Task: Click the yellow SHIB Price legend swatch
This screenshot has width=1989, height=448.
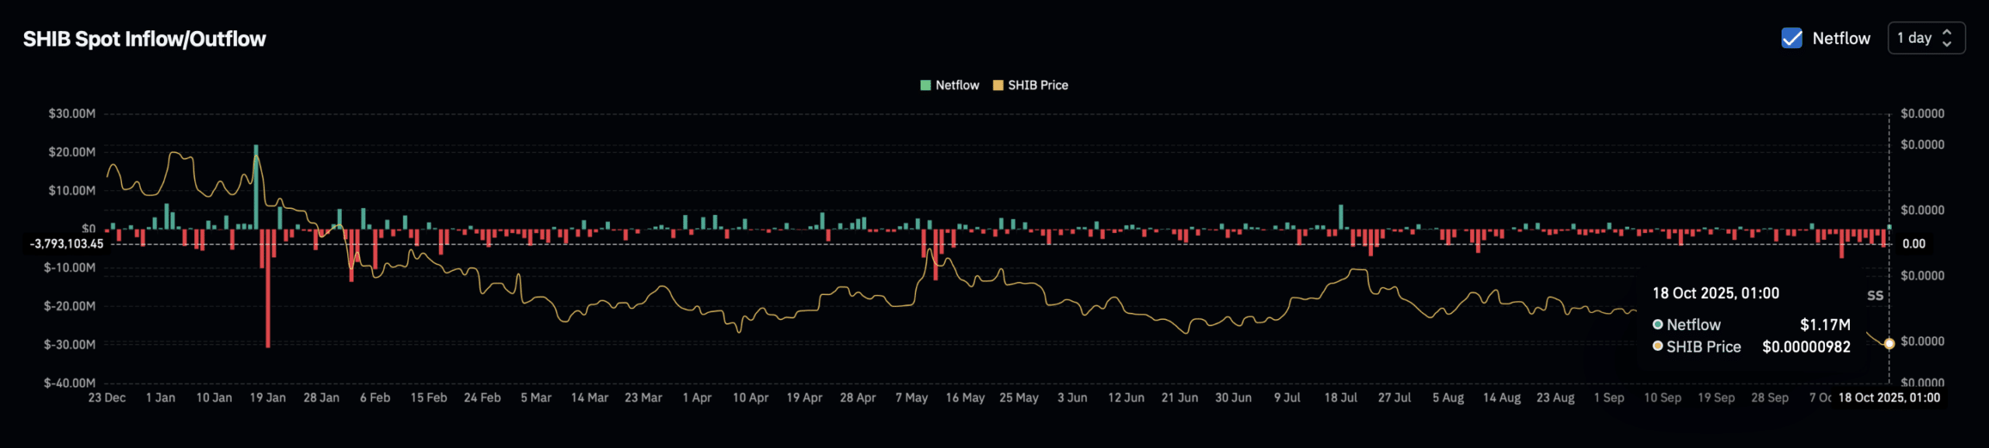Action: [x=998, y=85]
